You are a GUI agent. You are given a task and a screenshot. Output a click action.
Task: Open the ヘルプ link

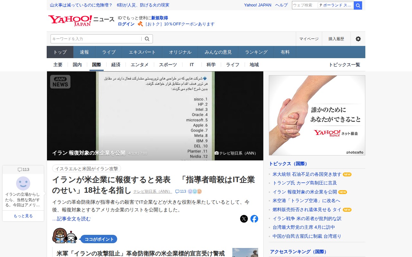(281, 5)
